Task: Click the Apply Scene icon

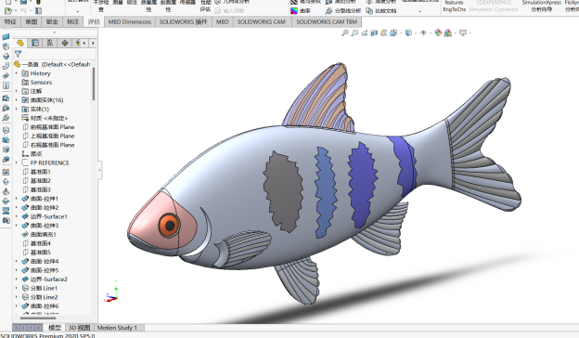Action: (x=448, y=32)
